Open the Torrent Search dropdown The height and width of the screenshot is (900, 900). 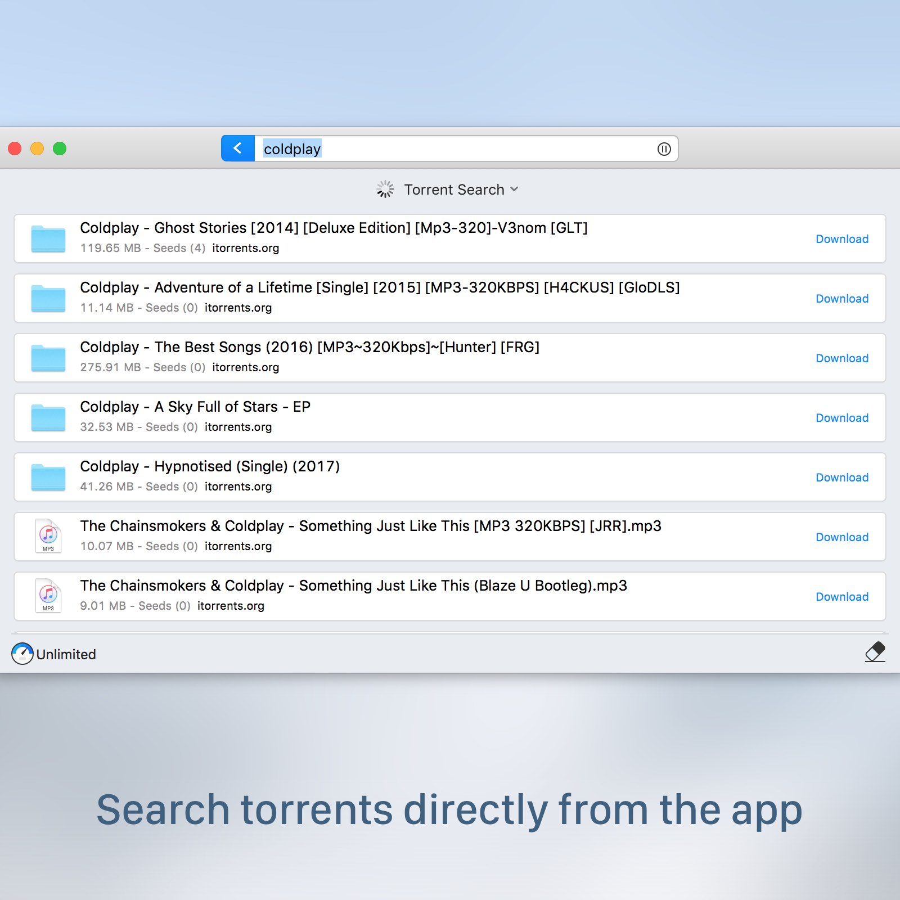tap(461, 190)
